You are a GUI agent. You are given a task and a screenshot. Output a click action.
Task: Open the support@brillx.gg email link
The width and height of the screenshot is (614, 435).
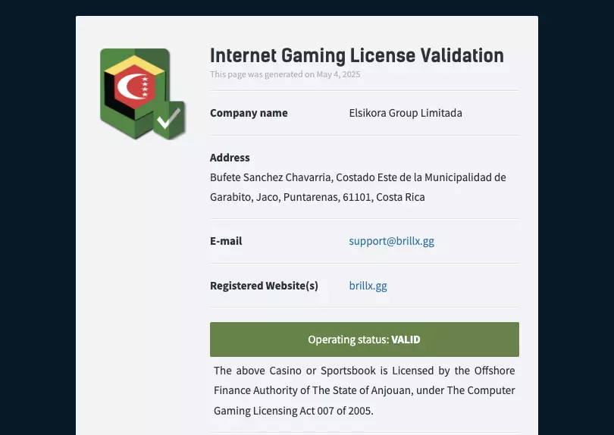(x=391, y=241)
